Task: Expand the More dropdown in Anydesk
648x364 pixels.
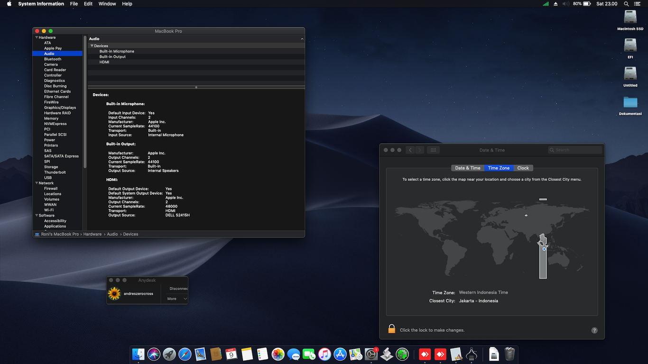Action: [x=176, y=299]
